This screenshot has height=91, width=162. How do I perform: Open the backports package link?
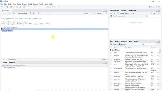click(117, 79)
